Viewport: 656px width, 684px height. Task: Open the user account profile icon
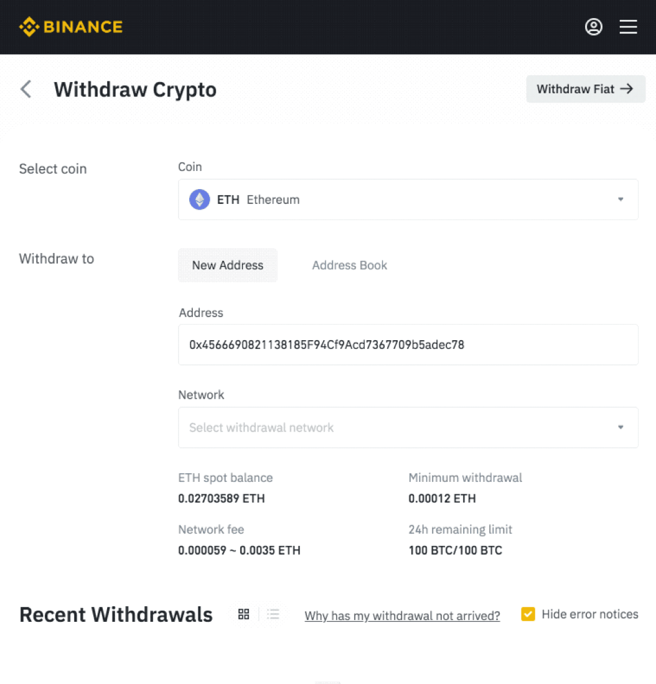pyautogui.click(x=594, y=27)
